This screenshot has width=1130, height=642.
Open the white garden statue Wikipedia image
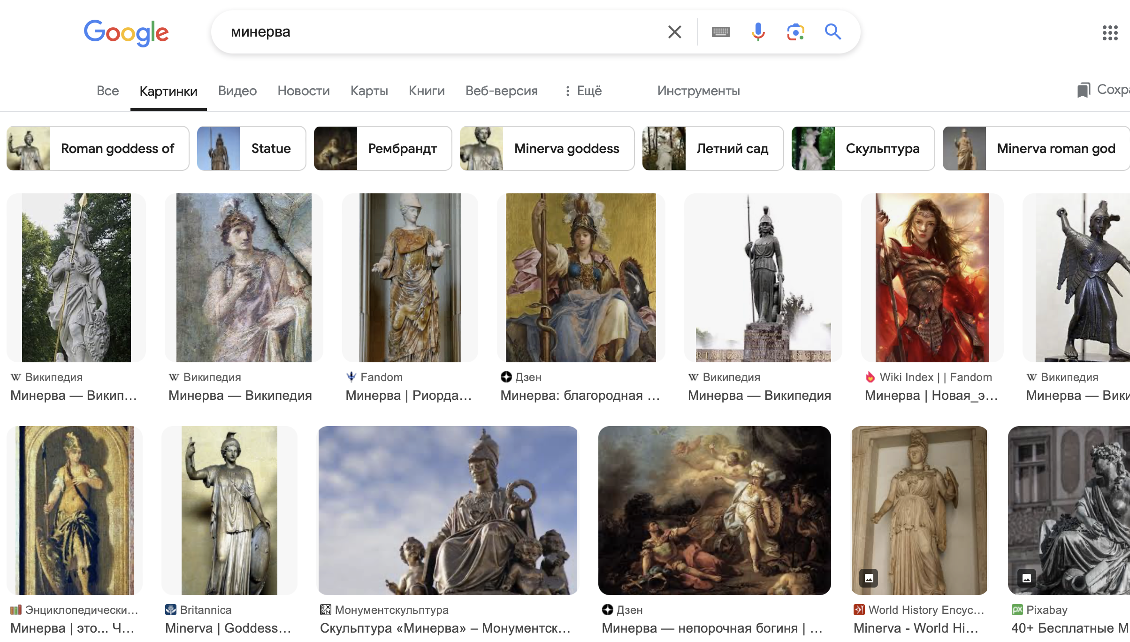coord(76,277)
